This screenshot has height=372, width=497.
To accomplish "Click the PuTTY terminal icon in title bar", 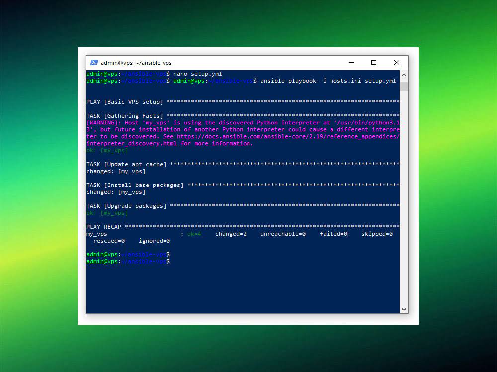I will point(94,62).
